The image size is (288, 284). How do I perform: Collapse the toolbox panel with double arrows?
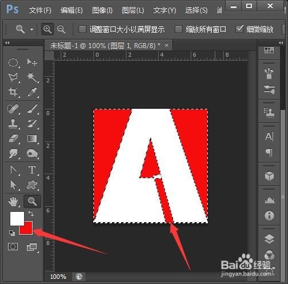(x=7, y=42)
